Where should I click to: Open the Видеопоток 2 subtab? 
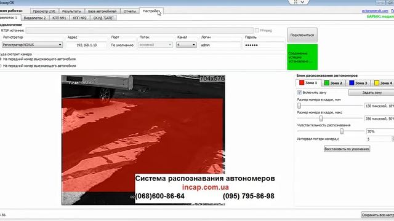click(35, 18)
